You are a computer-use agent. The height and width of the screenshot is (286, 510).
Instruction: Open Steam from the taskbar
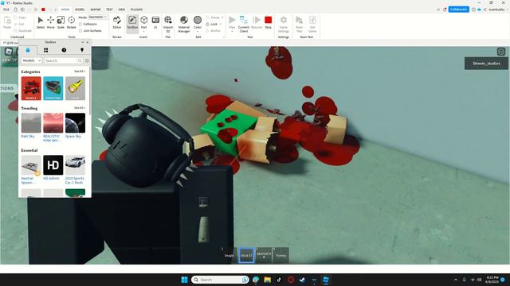tap(302, 280)
